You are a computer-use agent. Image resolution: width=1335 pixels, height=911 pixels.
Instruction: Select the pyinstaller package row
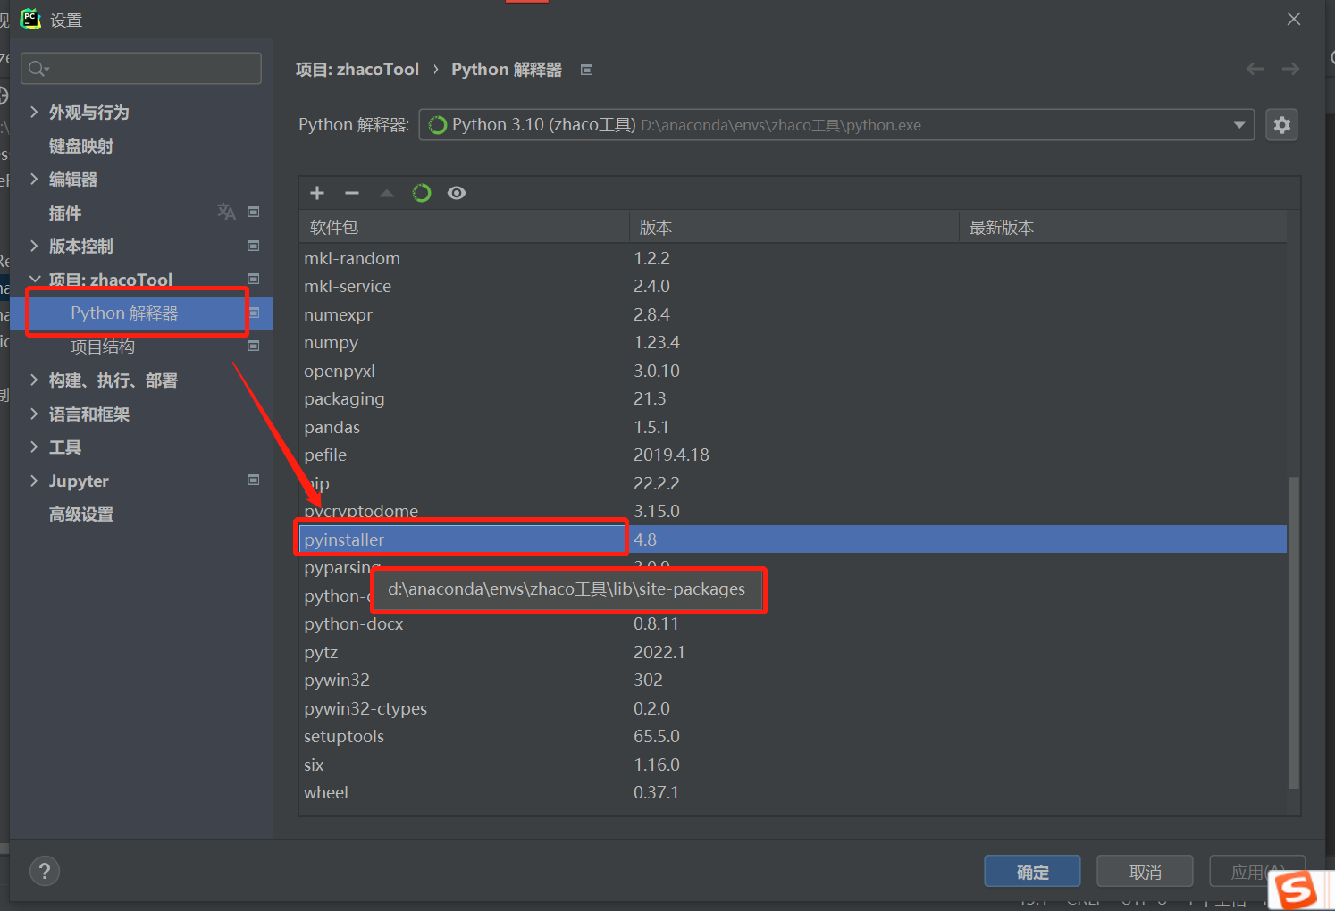point(793,539)
